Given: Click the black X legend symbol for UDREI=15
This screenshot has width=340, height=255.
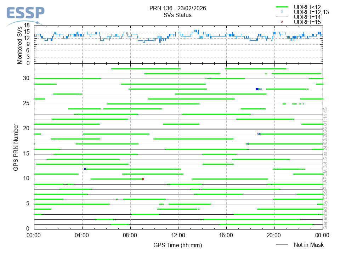Looking at the screenshot, I should click(x=282, y=22).
